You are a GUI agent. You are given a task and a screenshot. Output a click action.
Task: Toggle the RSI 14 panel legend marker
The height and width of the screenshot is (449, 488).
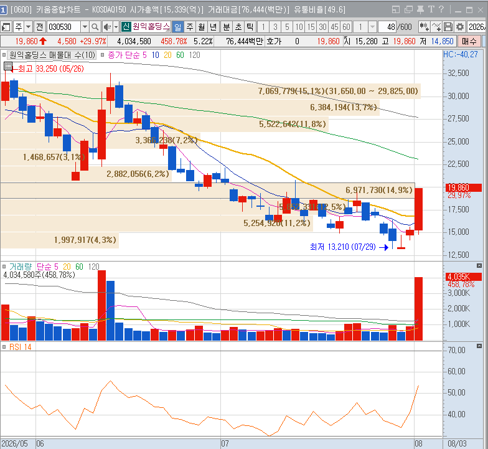coord(4,347)
